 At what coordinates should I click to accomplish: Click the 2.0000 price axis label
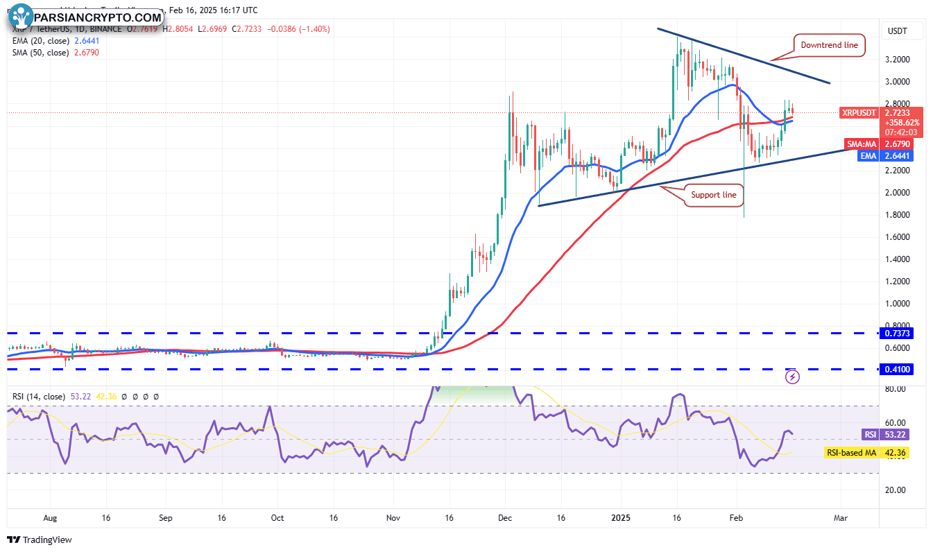[897, 193]
